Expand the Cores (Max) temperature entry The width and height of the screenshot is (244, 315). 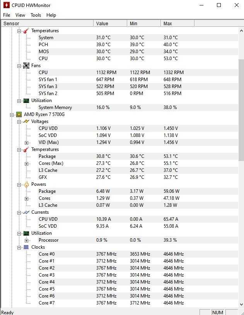[x=26, y=163]
